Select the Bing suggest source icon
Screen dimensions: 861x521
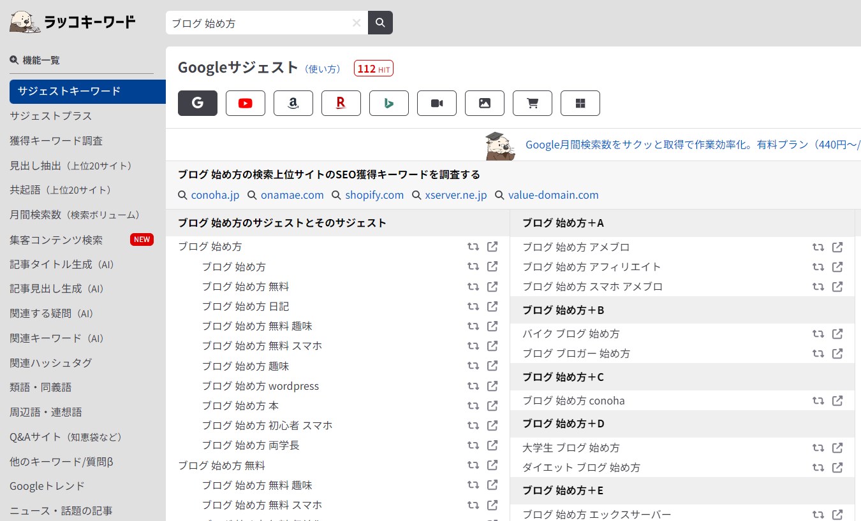(x=389, y=103)
